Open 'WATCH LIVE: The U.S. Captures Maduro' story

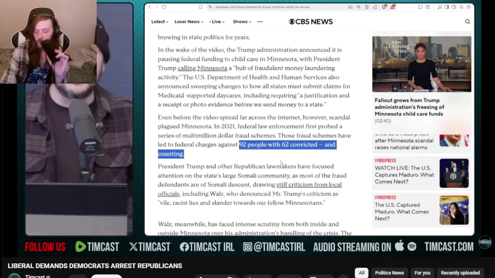click(404, 175)
